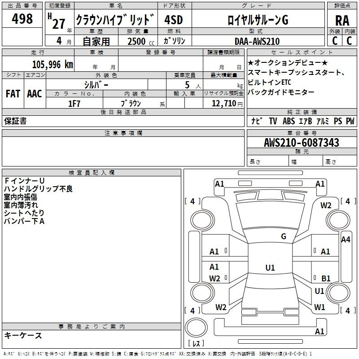Click the model code DAA-AWS210
Screen dimensions: 359x359
(257, 41)
